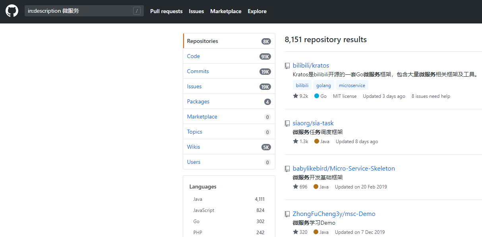Click Updated on 20 Feb 2019 text
This screenshot has height=237, width=482.
tap(361, 187)
